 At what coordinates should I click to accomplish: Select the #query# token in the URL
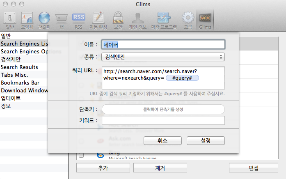click(182, 78)
